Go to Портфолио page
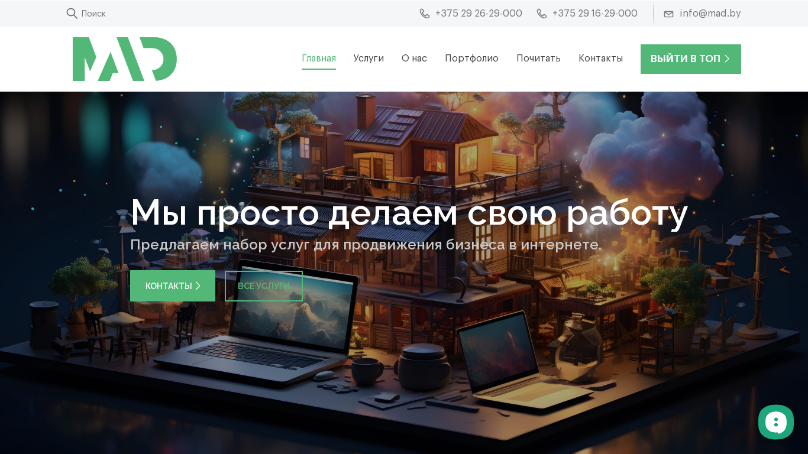Image resolution: width=808 pixels, height=454 pixels. click(x=471, y=59)
